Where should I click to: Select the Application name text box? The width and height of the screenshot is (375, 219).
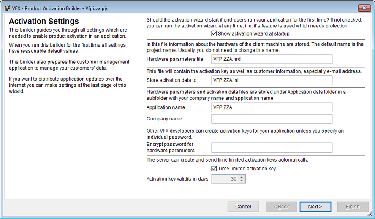tap(272, 107)
